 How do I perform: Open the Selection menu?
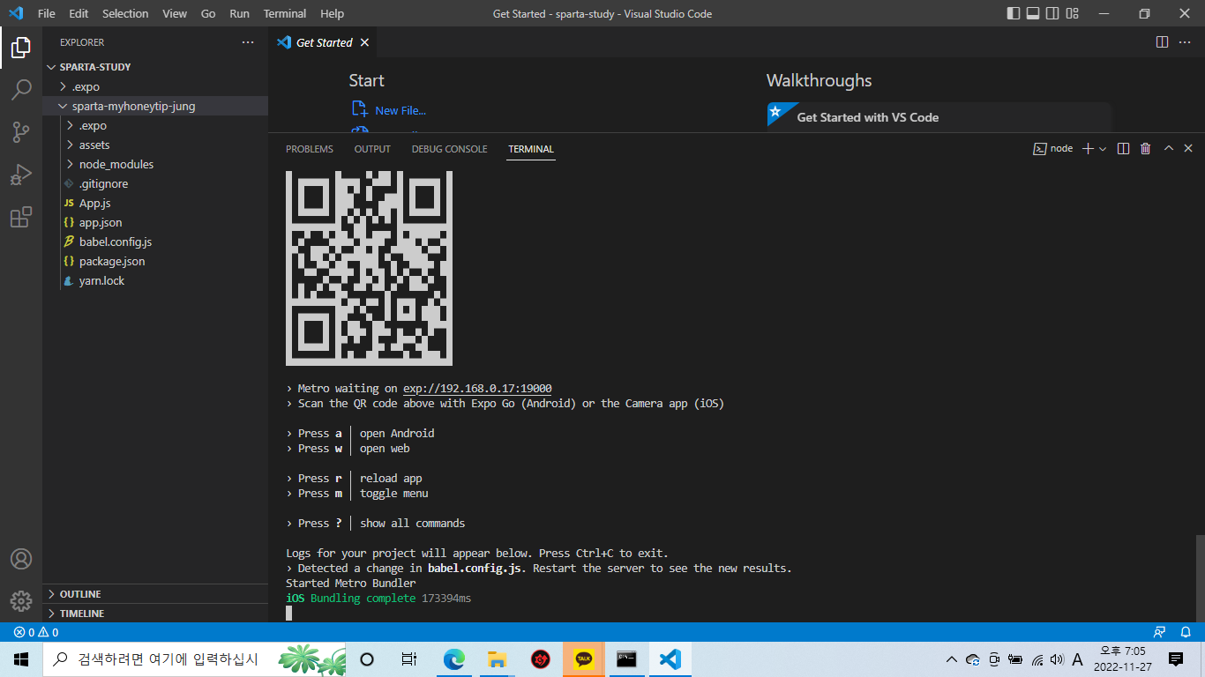125,13
